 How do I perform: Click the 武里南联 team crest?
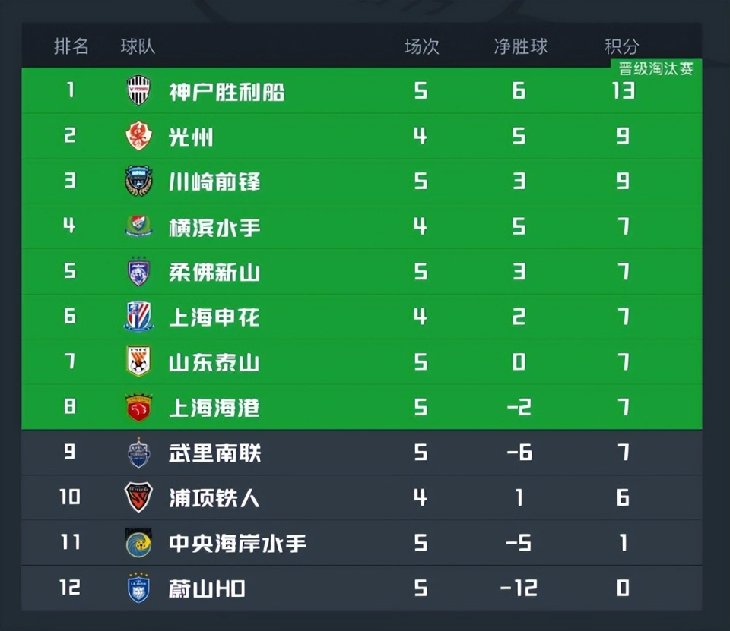click(x=138, y=452)
